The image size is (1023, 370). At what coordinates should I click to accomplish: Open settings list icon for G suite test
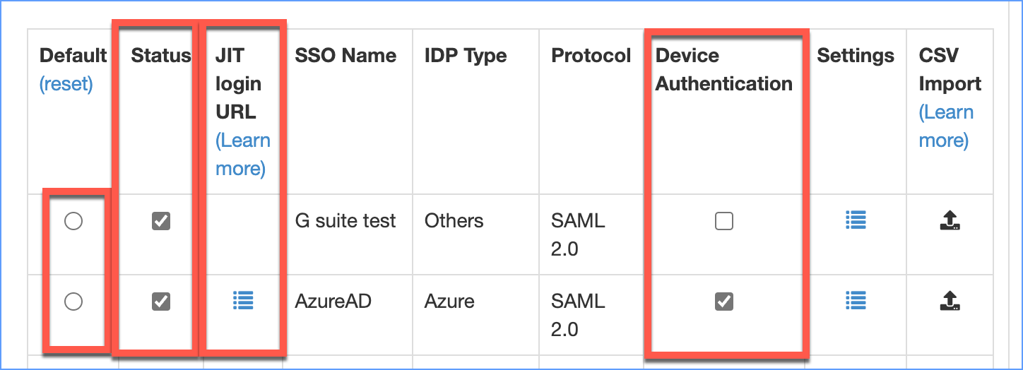click(x=856, y=221)
